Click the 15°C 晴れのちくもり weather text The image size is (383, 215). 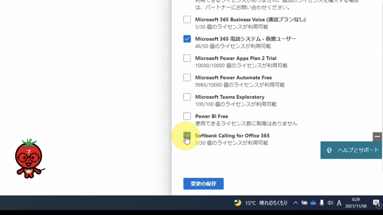[x=266, y=203]
